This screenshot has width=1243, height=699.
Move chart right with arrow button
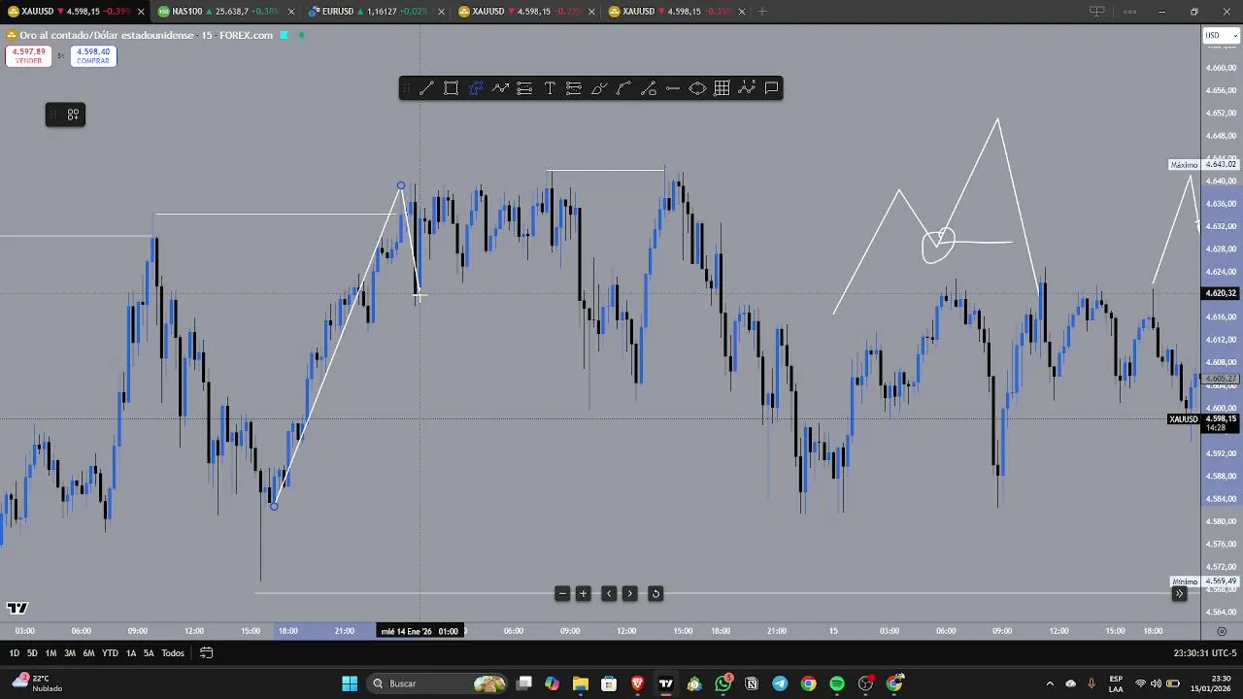click(629, 593)
